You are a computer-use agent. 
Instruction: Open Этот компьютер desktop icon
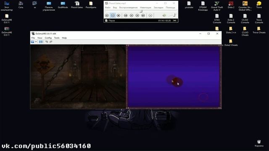[7, 6]
